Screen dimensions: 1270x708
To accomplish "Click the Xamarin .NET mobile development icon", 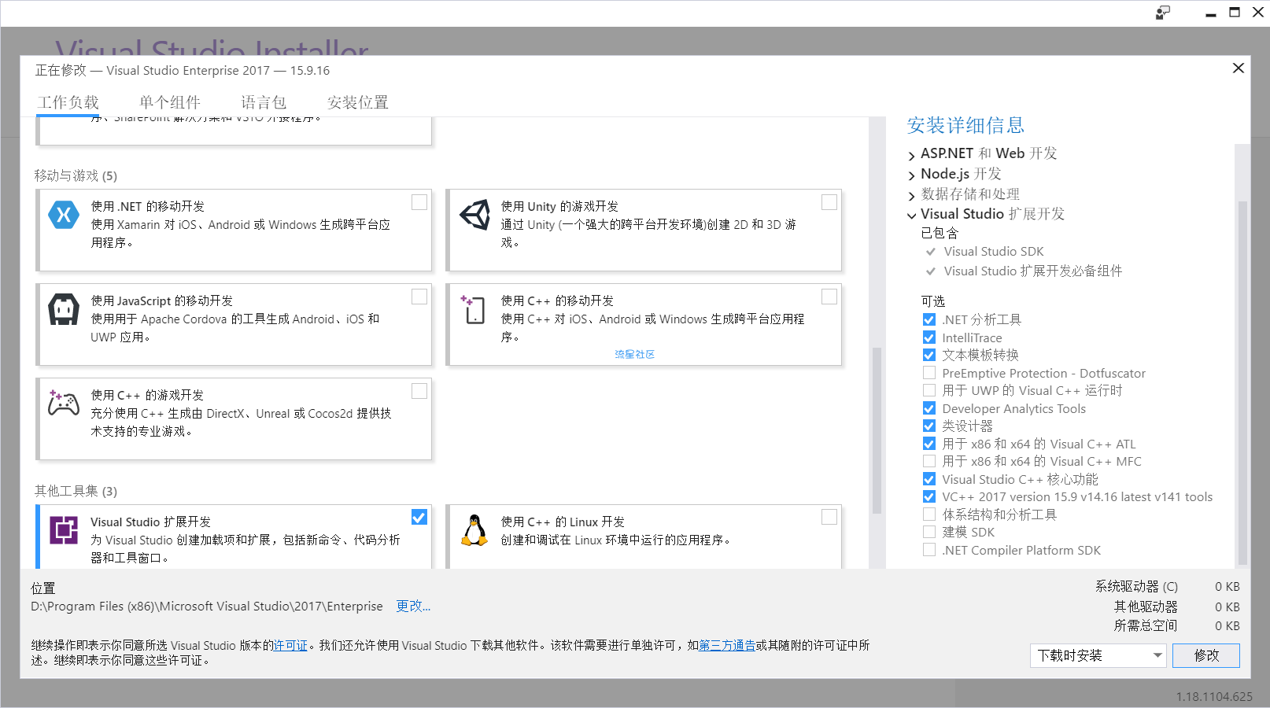I will click(64, 215).
